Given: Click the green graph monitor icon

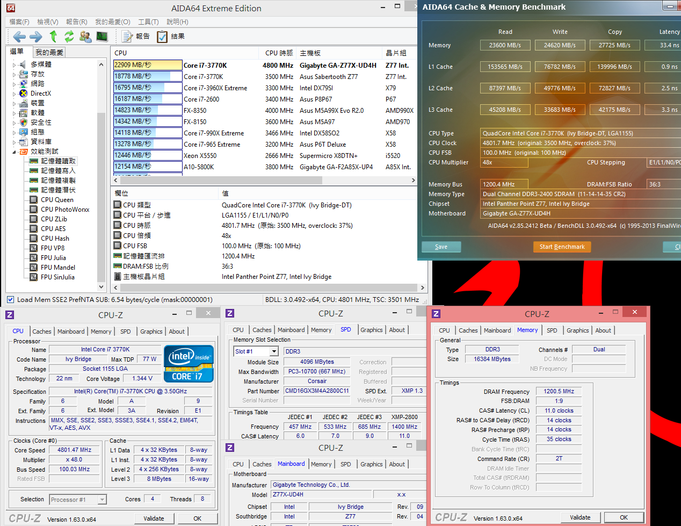Looking at the screenshot, I should (102, 37).
